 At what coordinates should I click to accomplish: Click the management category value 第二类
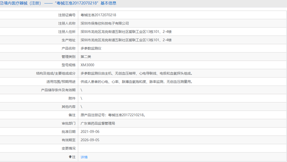pyautogui.click(x=86, y=57)
